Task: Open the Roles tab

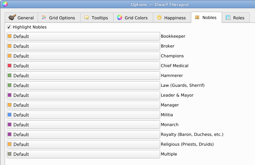Action: click(x=235, y=18)
